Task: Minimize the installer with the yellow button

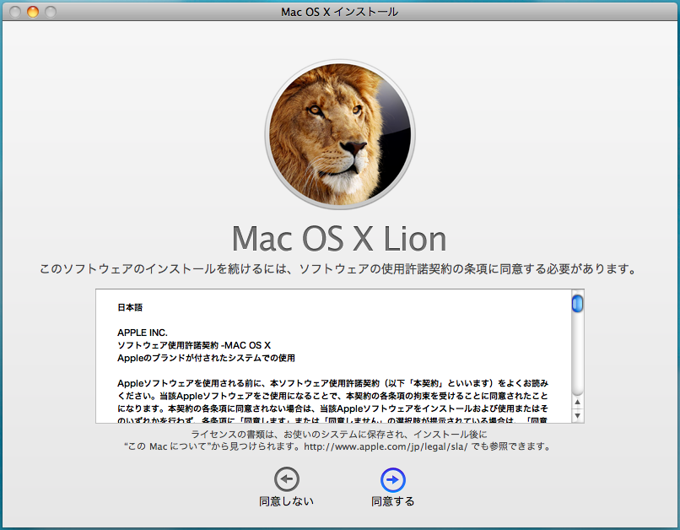Action: [33, 12]
